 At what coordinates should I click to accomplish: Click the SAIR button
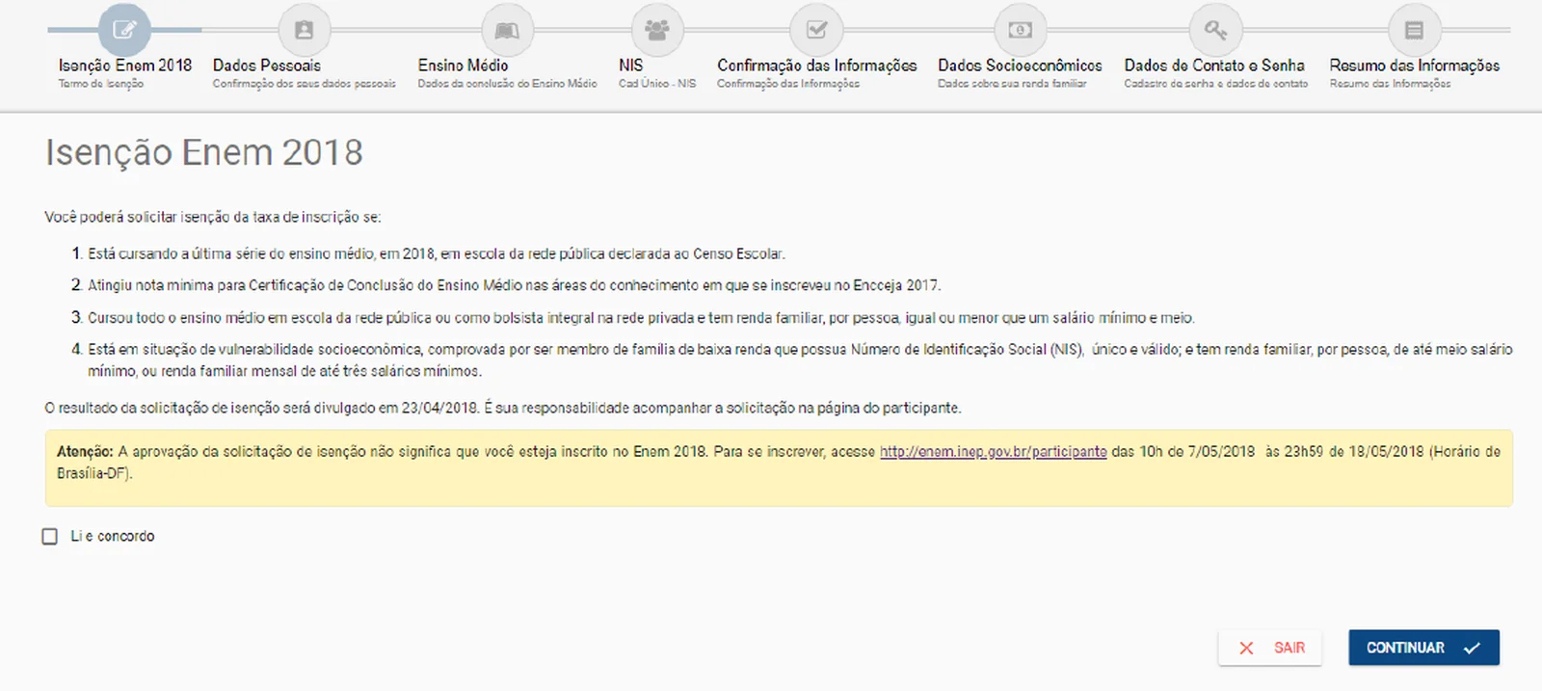click(1269, 648)
